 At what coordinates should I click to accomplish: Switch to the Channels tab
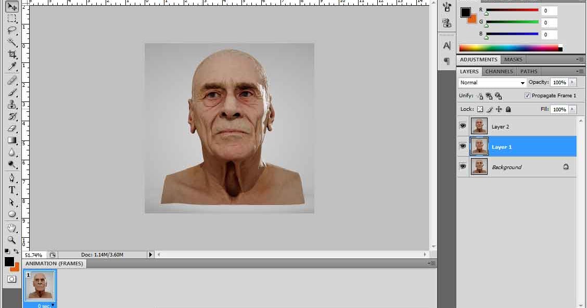coord(499,71)
